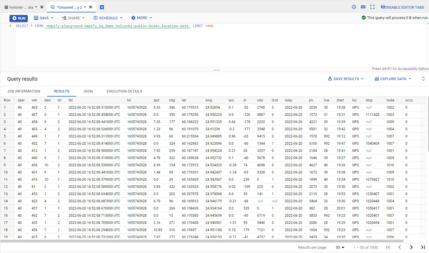Click the SAVE disk icon

[x=36, y=18]
